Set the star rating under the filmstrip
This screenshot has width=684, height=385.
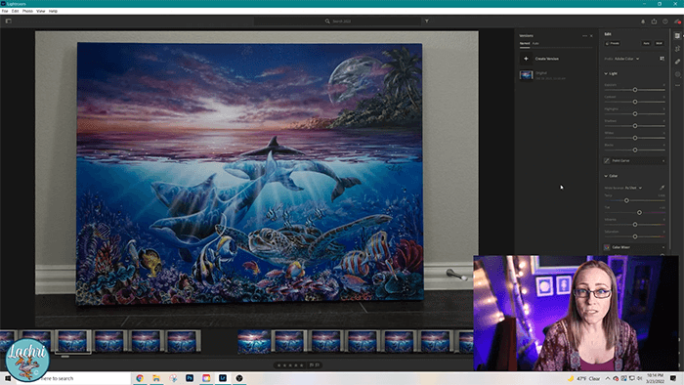[290, 364]
